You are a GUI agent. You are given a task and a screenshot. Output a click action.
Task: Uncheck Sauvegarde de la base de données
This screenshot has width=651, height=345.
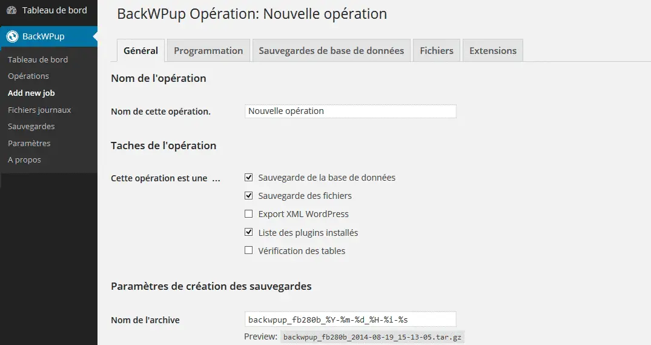click(249, 178)
